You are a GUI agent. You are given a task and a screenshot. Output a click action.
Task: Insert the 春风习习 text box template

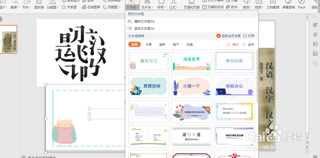[149, 61]
